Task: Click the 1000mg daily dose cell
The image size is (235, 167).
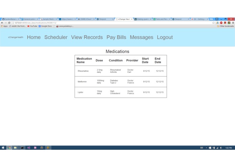Action: coord(100,81)
